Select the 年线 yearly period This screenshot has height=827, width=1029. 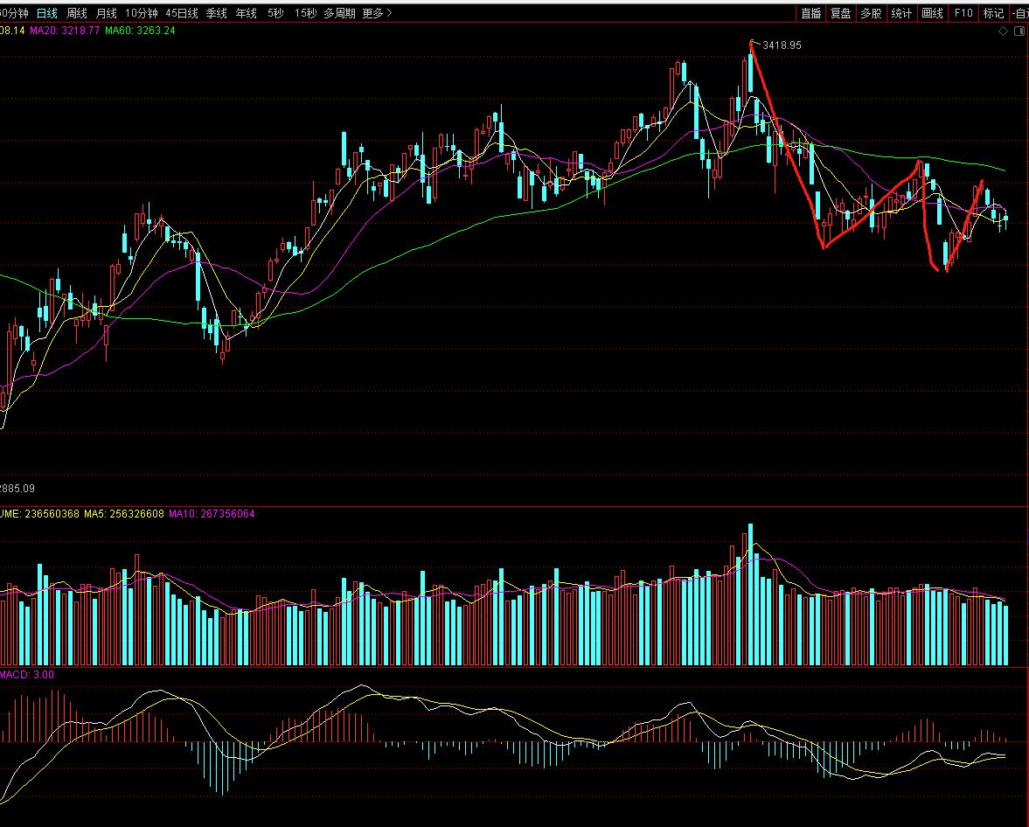pos(247,13)
